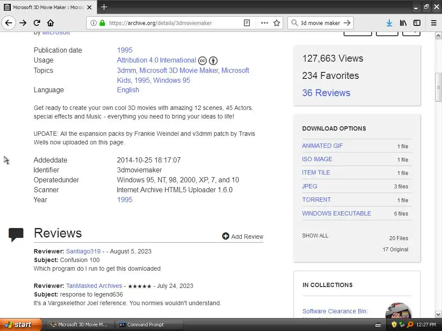Reload the archive.org page

click(x=37, y=23)
